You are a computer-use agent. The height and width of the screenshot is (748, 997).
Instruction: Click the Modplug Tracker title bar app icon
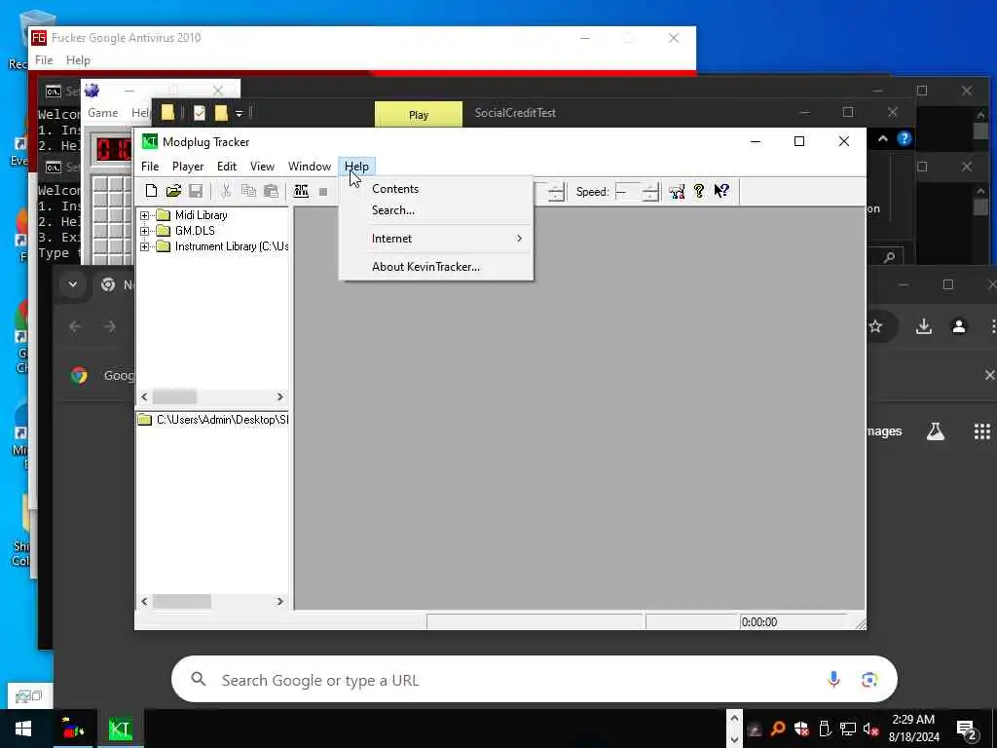[x=149, y=141]
